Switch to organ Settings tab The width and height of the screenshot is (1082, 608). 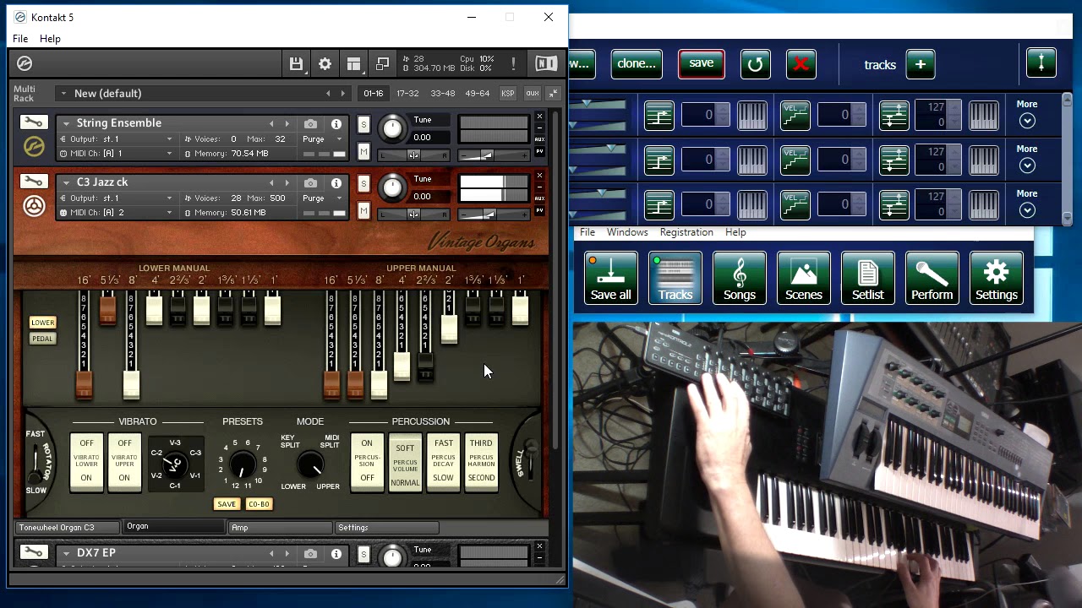[386, 528]
